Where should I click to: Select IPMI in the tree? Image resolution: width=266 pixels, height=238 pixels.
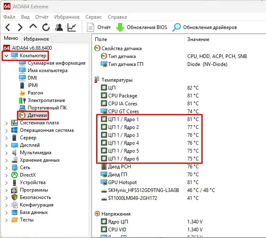[x=33, y=85]
